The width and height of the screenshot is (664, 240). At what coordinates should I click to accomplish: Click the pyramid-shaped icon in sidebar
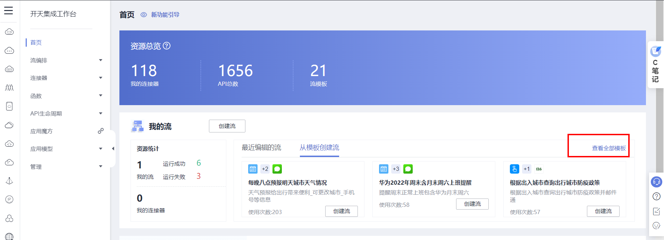[9, 181]
